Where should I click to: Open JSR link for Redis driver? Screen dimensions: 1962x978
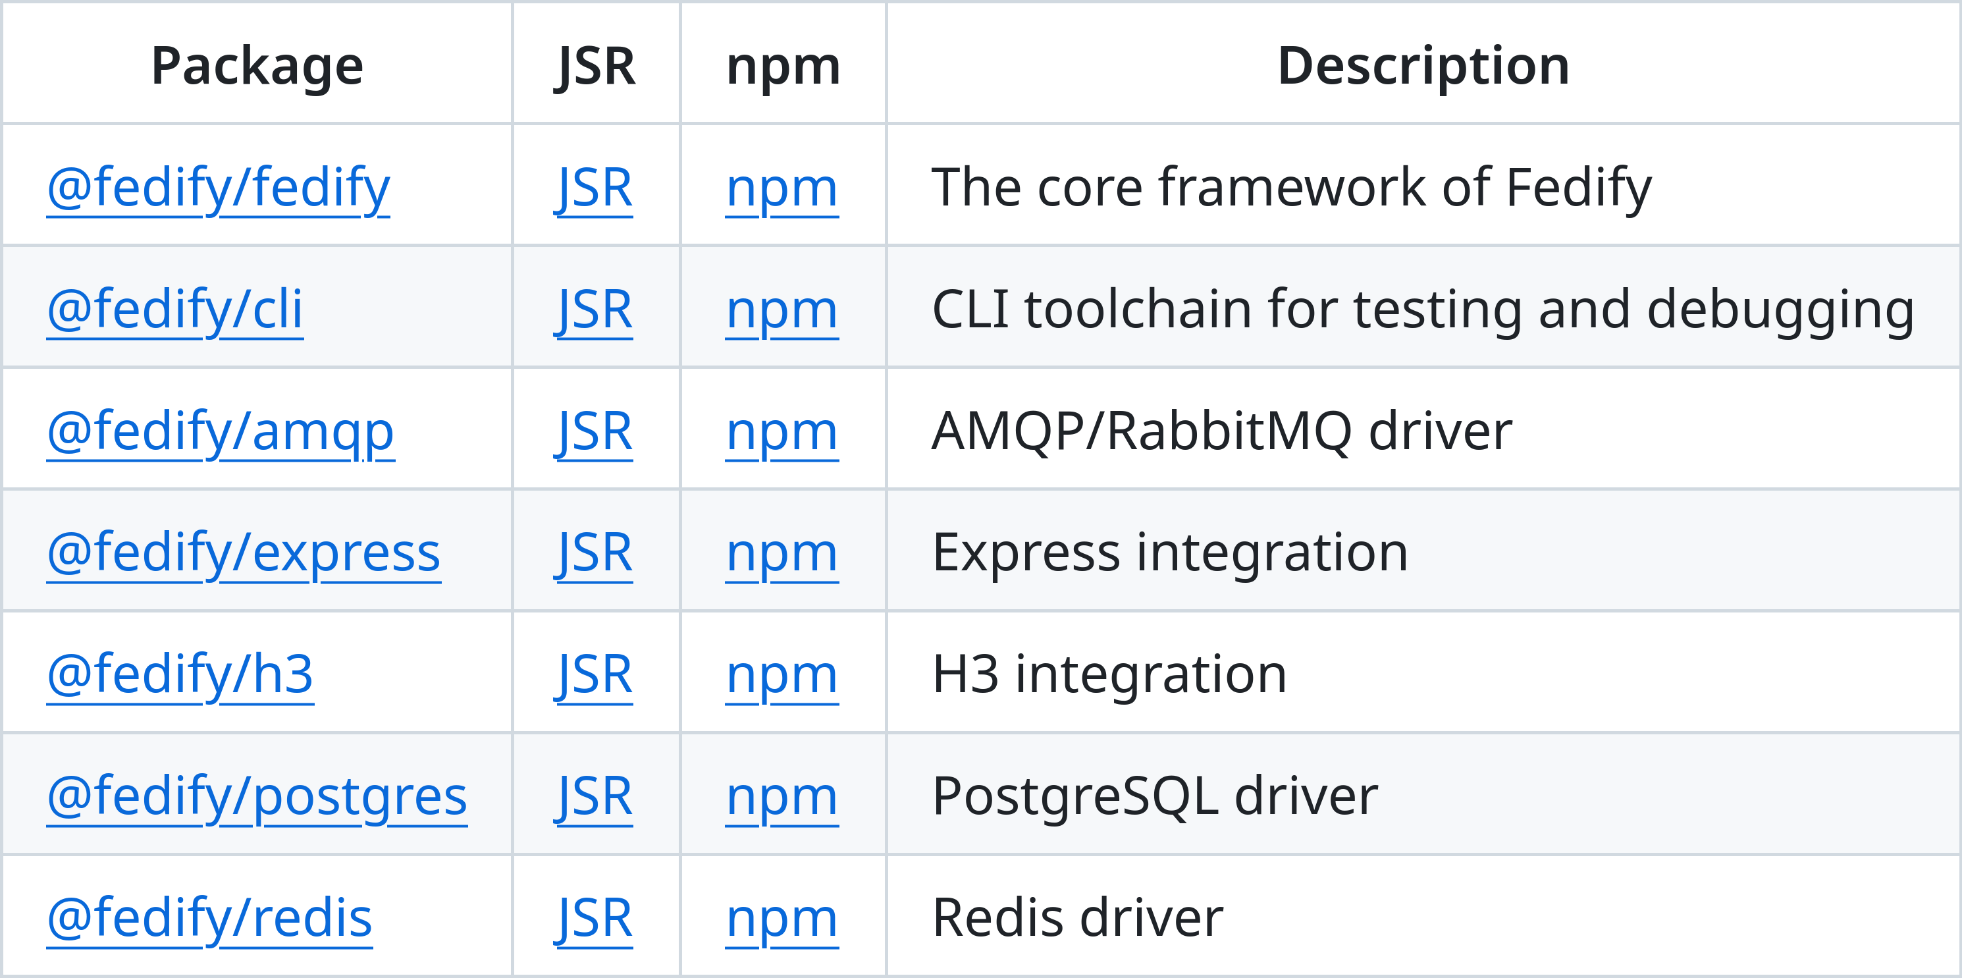click(594, 918)
